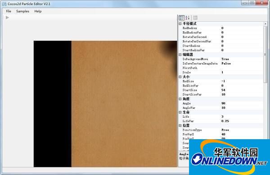Screen dimensions: 270x175
Task: Collapse the 角度 category
Action: coord(180,99)
